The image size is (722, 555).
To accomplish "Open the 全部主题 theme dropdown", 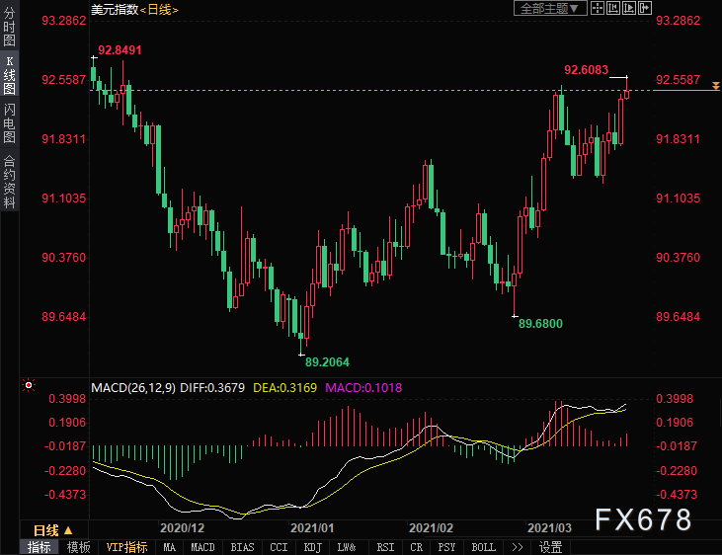I will 550,8.
